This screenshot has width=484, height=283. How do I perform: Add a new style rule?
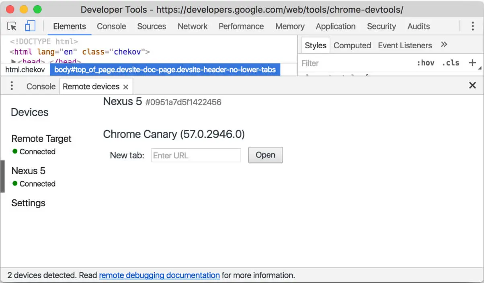pos(472,63)
